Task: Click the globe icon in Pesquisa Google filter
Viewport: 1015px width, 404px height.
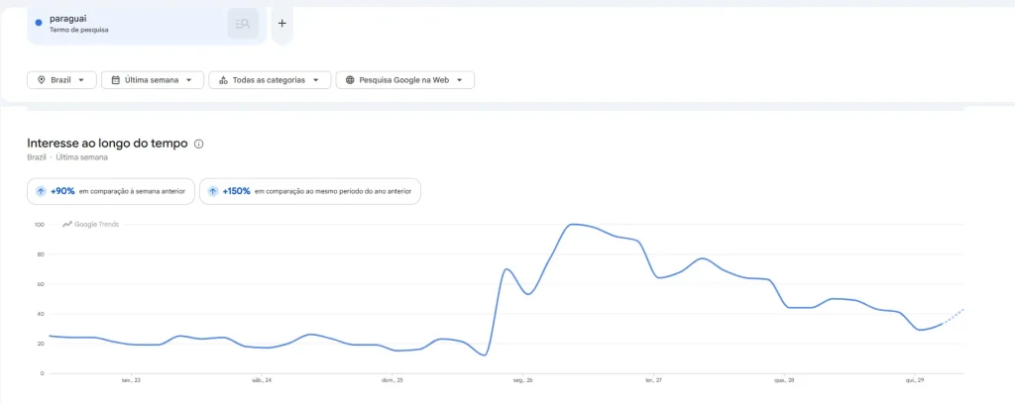Action: (350, 80)
